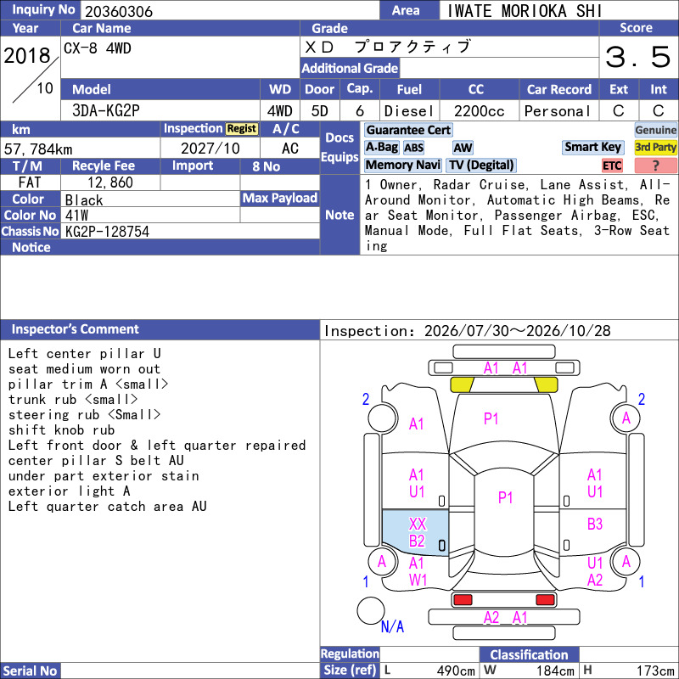
Task: Select the left yellow headlight on diagram
Action: click(x=462, y=384)
